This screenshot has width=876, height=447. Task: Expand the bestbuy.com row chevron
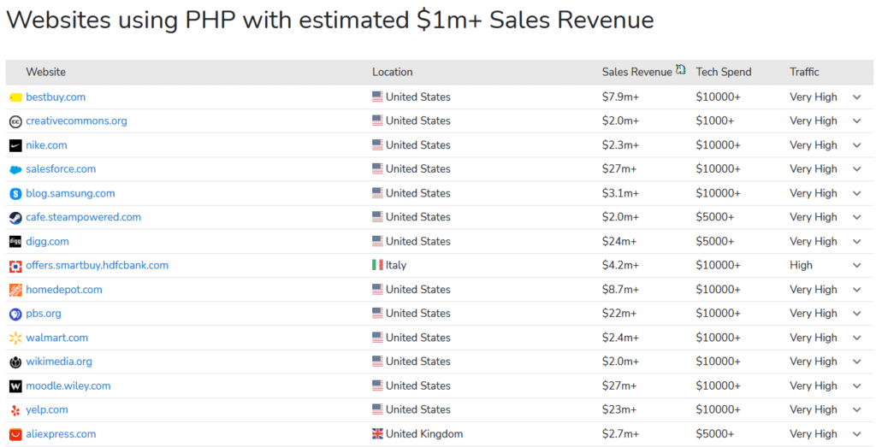857,97
